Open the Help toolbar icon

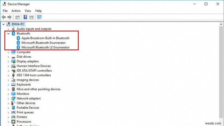(x=25, y=17)
